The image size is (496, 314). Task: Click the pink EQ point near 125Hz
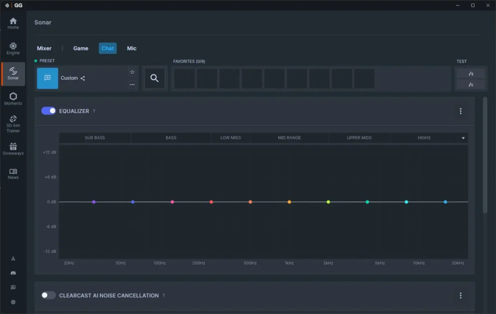coord(172,202)
